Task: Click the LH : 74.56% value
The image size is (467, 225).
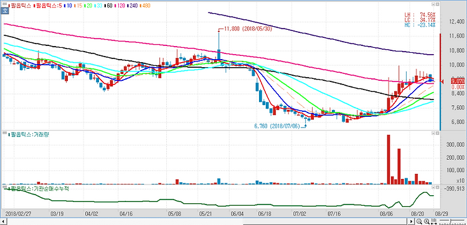Action: point(420,14)
